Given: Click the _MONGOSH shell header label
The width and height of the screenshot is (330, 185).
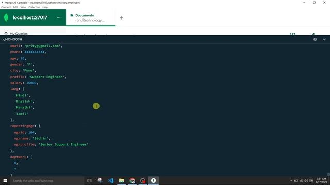Looking at the screenshot, I should [12, 39].
